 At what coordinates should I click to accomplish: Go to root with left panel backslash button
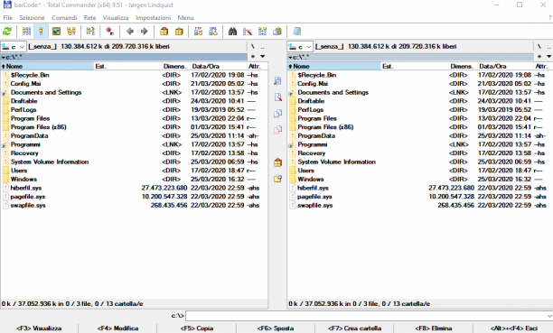tap(253, 47)
